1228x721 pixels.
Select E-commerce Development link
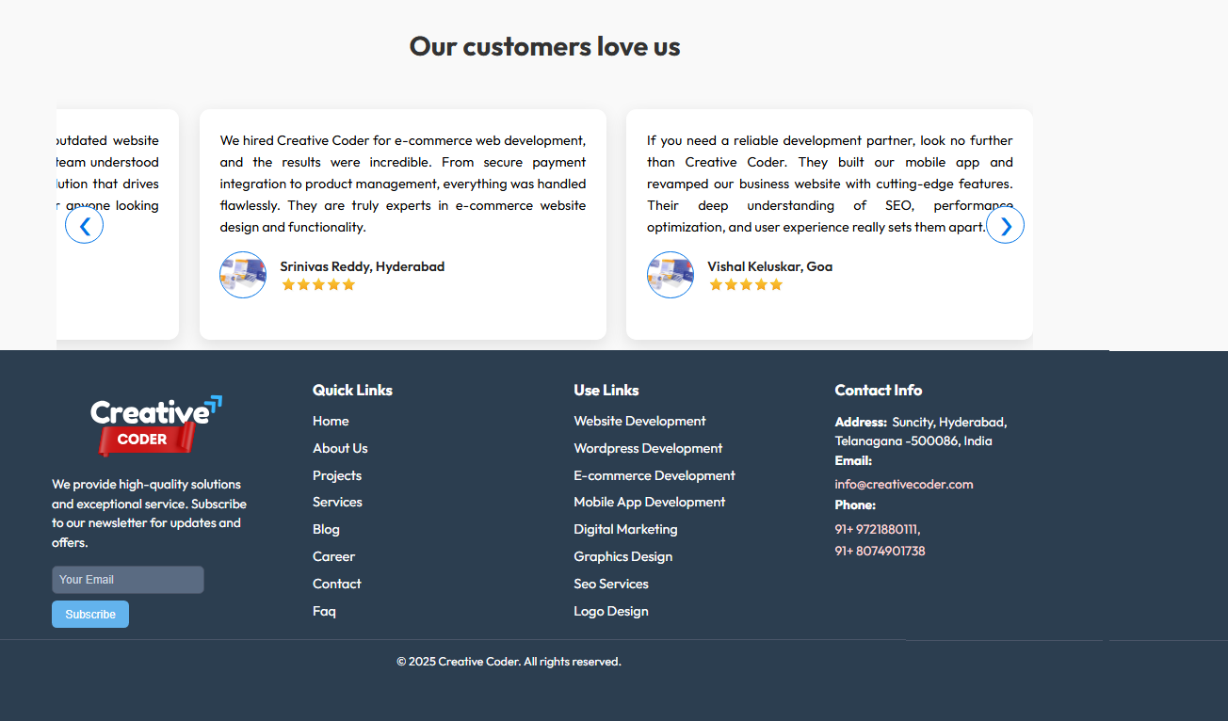pos(654,475)
